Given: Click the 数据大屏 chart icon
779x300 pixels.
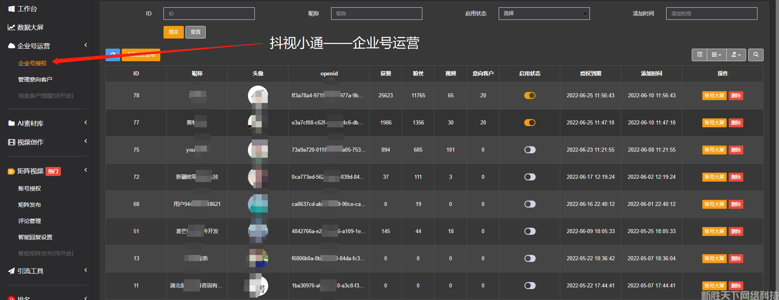Looking at the screenshot, I should tap(11, 27).
